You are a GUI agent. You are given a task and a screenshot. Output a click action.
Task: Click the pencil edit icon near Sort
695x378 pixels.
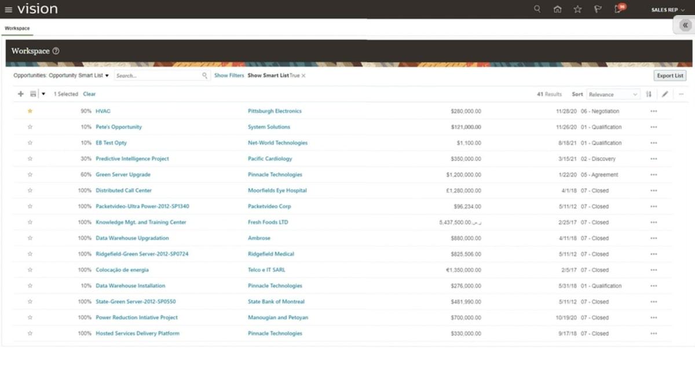pos(665,94)
